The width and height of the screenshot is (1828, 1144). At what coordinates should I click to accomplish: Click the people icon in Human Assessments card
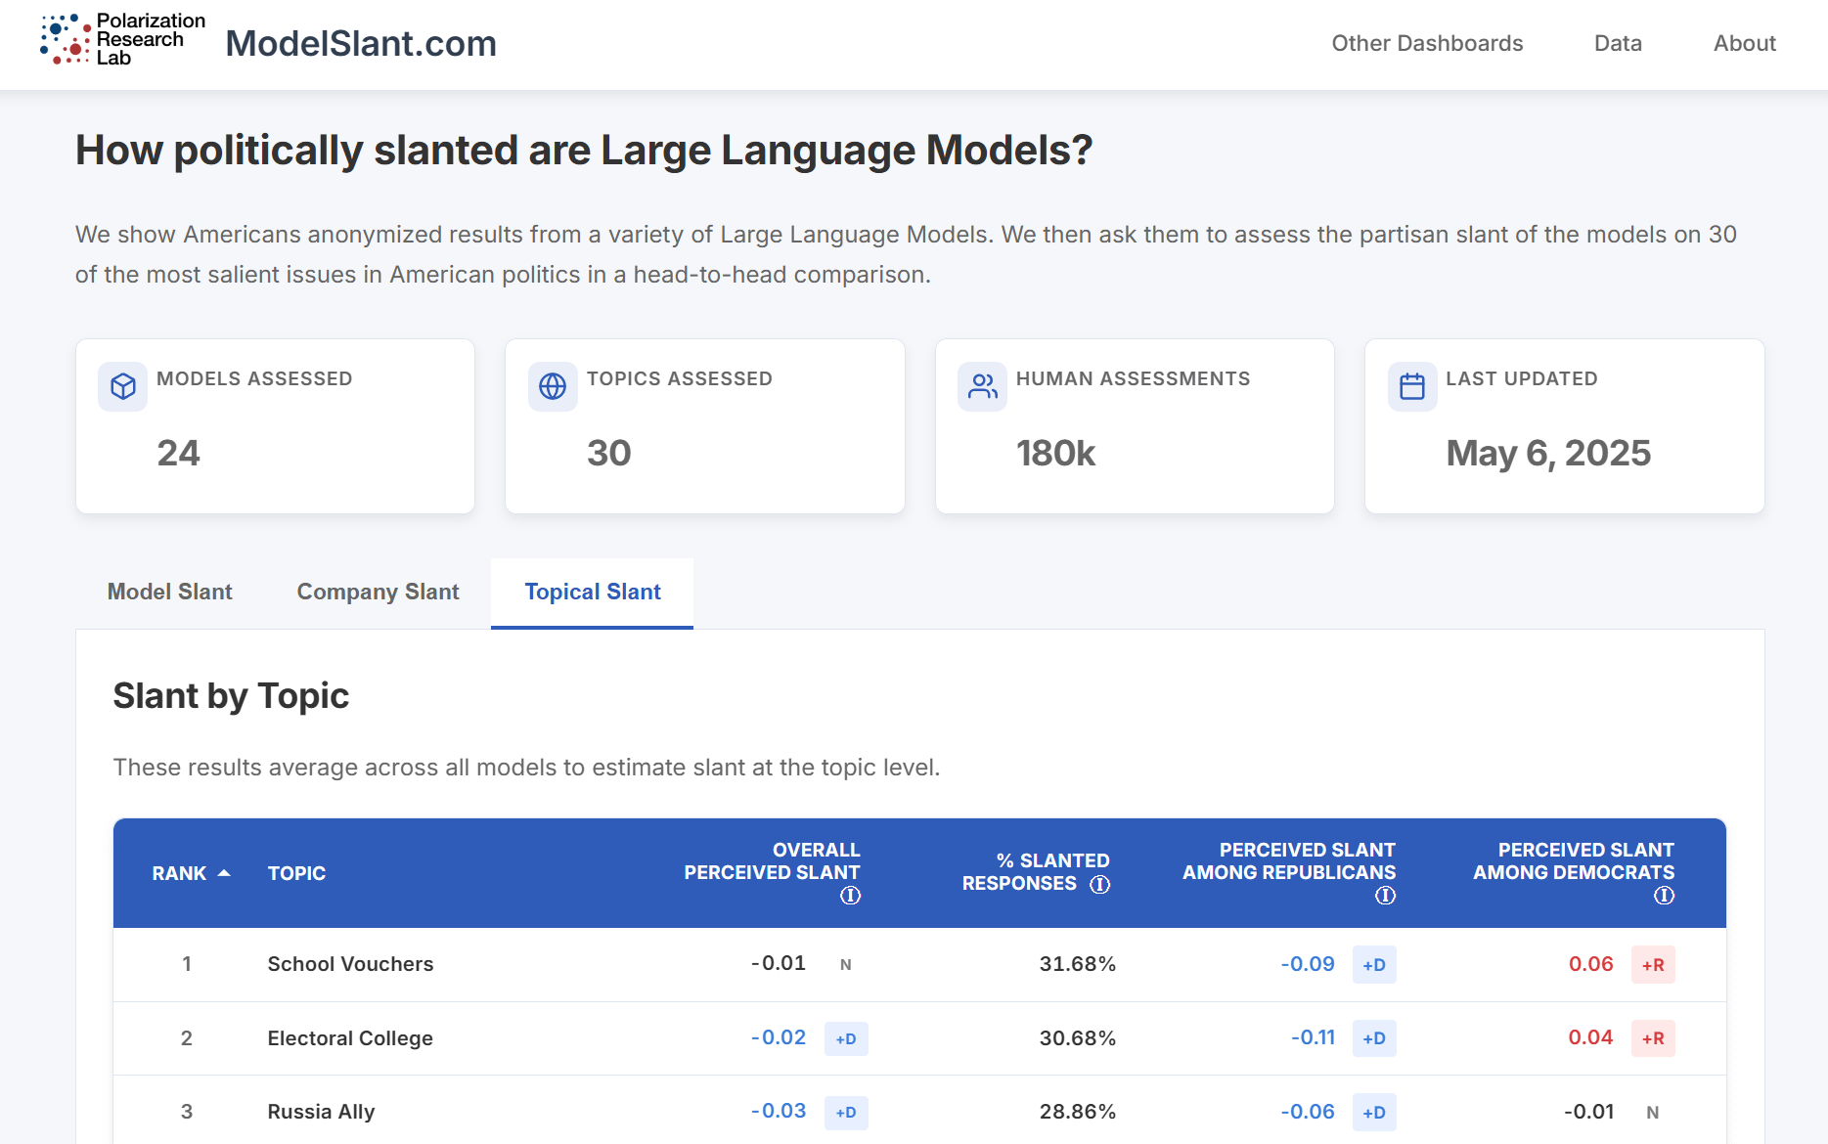(x=983, y=386)
